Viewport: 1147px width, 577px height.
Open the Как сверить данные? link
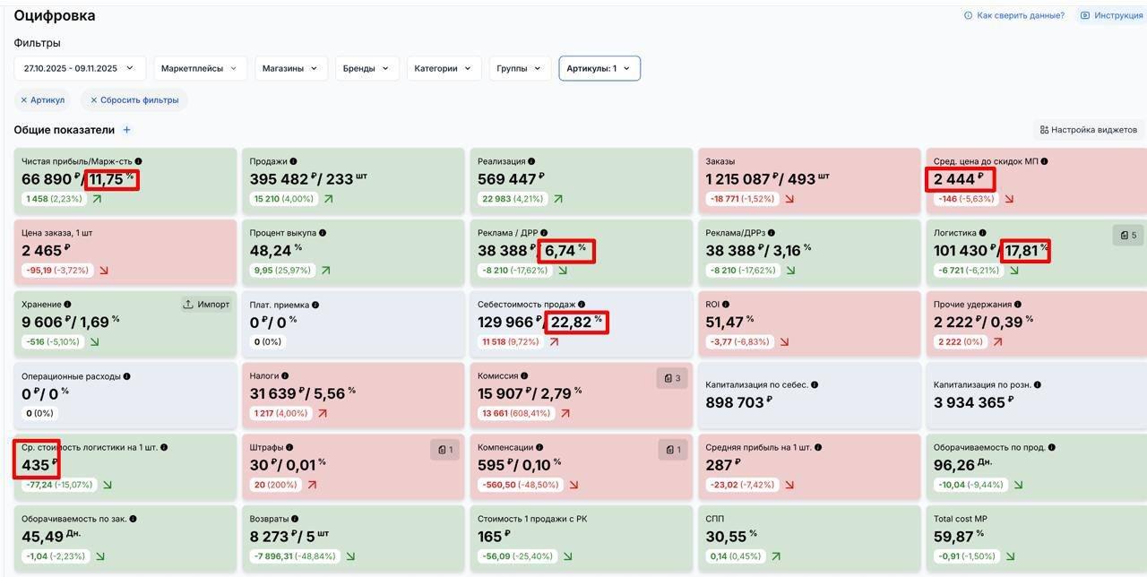coord(1014,15)
